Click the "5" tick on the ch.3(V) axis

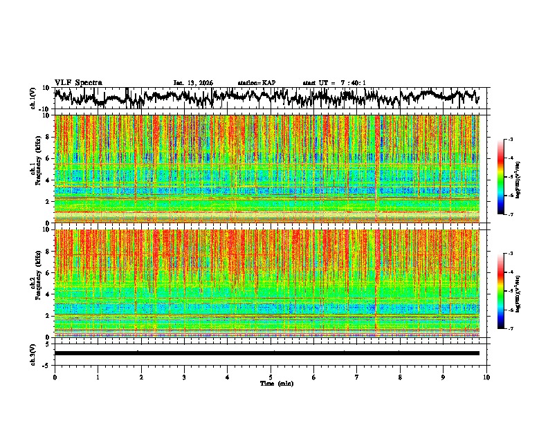[x=48, y=344]
